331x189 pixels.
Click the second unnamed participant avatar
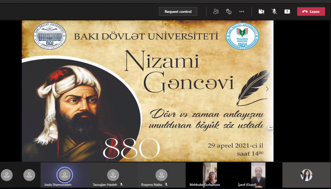click(x=29, y=175)
